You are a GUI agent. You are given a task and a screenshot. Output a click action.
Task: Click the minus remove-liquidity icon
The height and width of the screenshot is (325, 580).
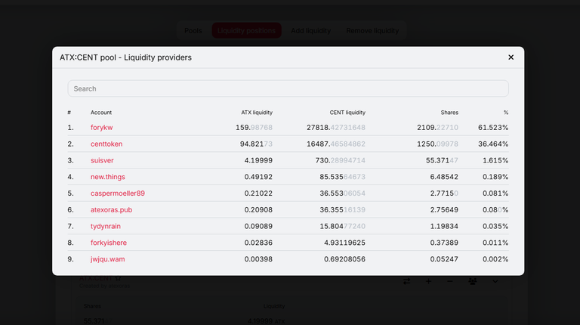coord(450,281)
